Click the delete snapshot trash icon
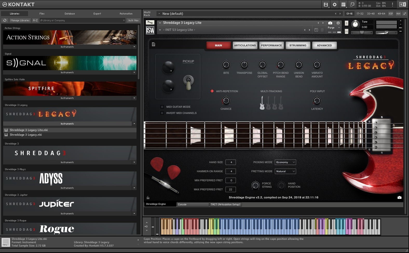 (x=322, y=30)
